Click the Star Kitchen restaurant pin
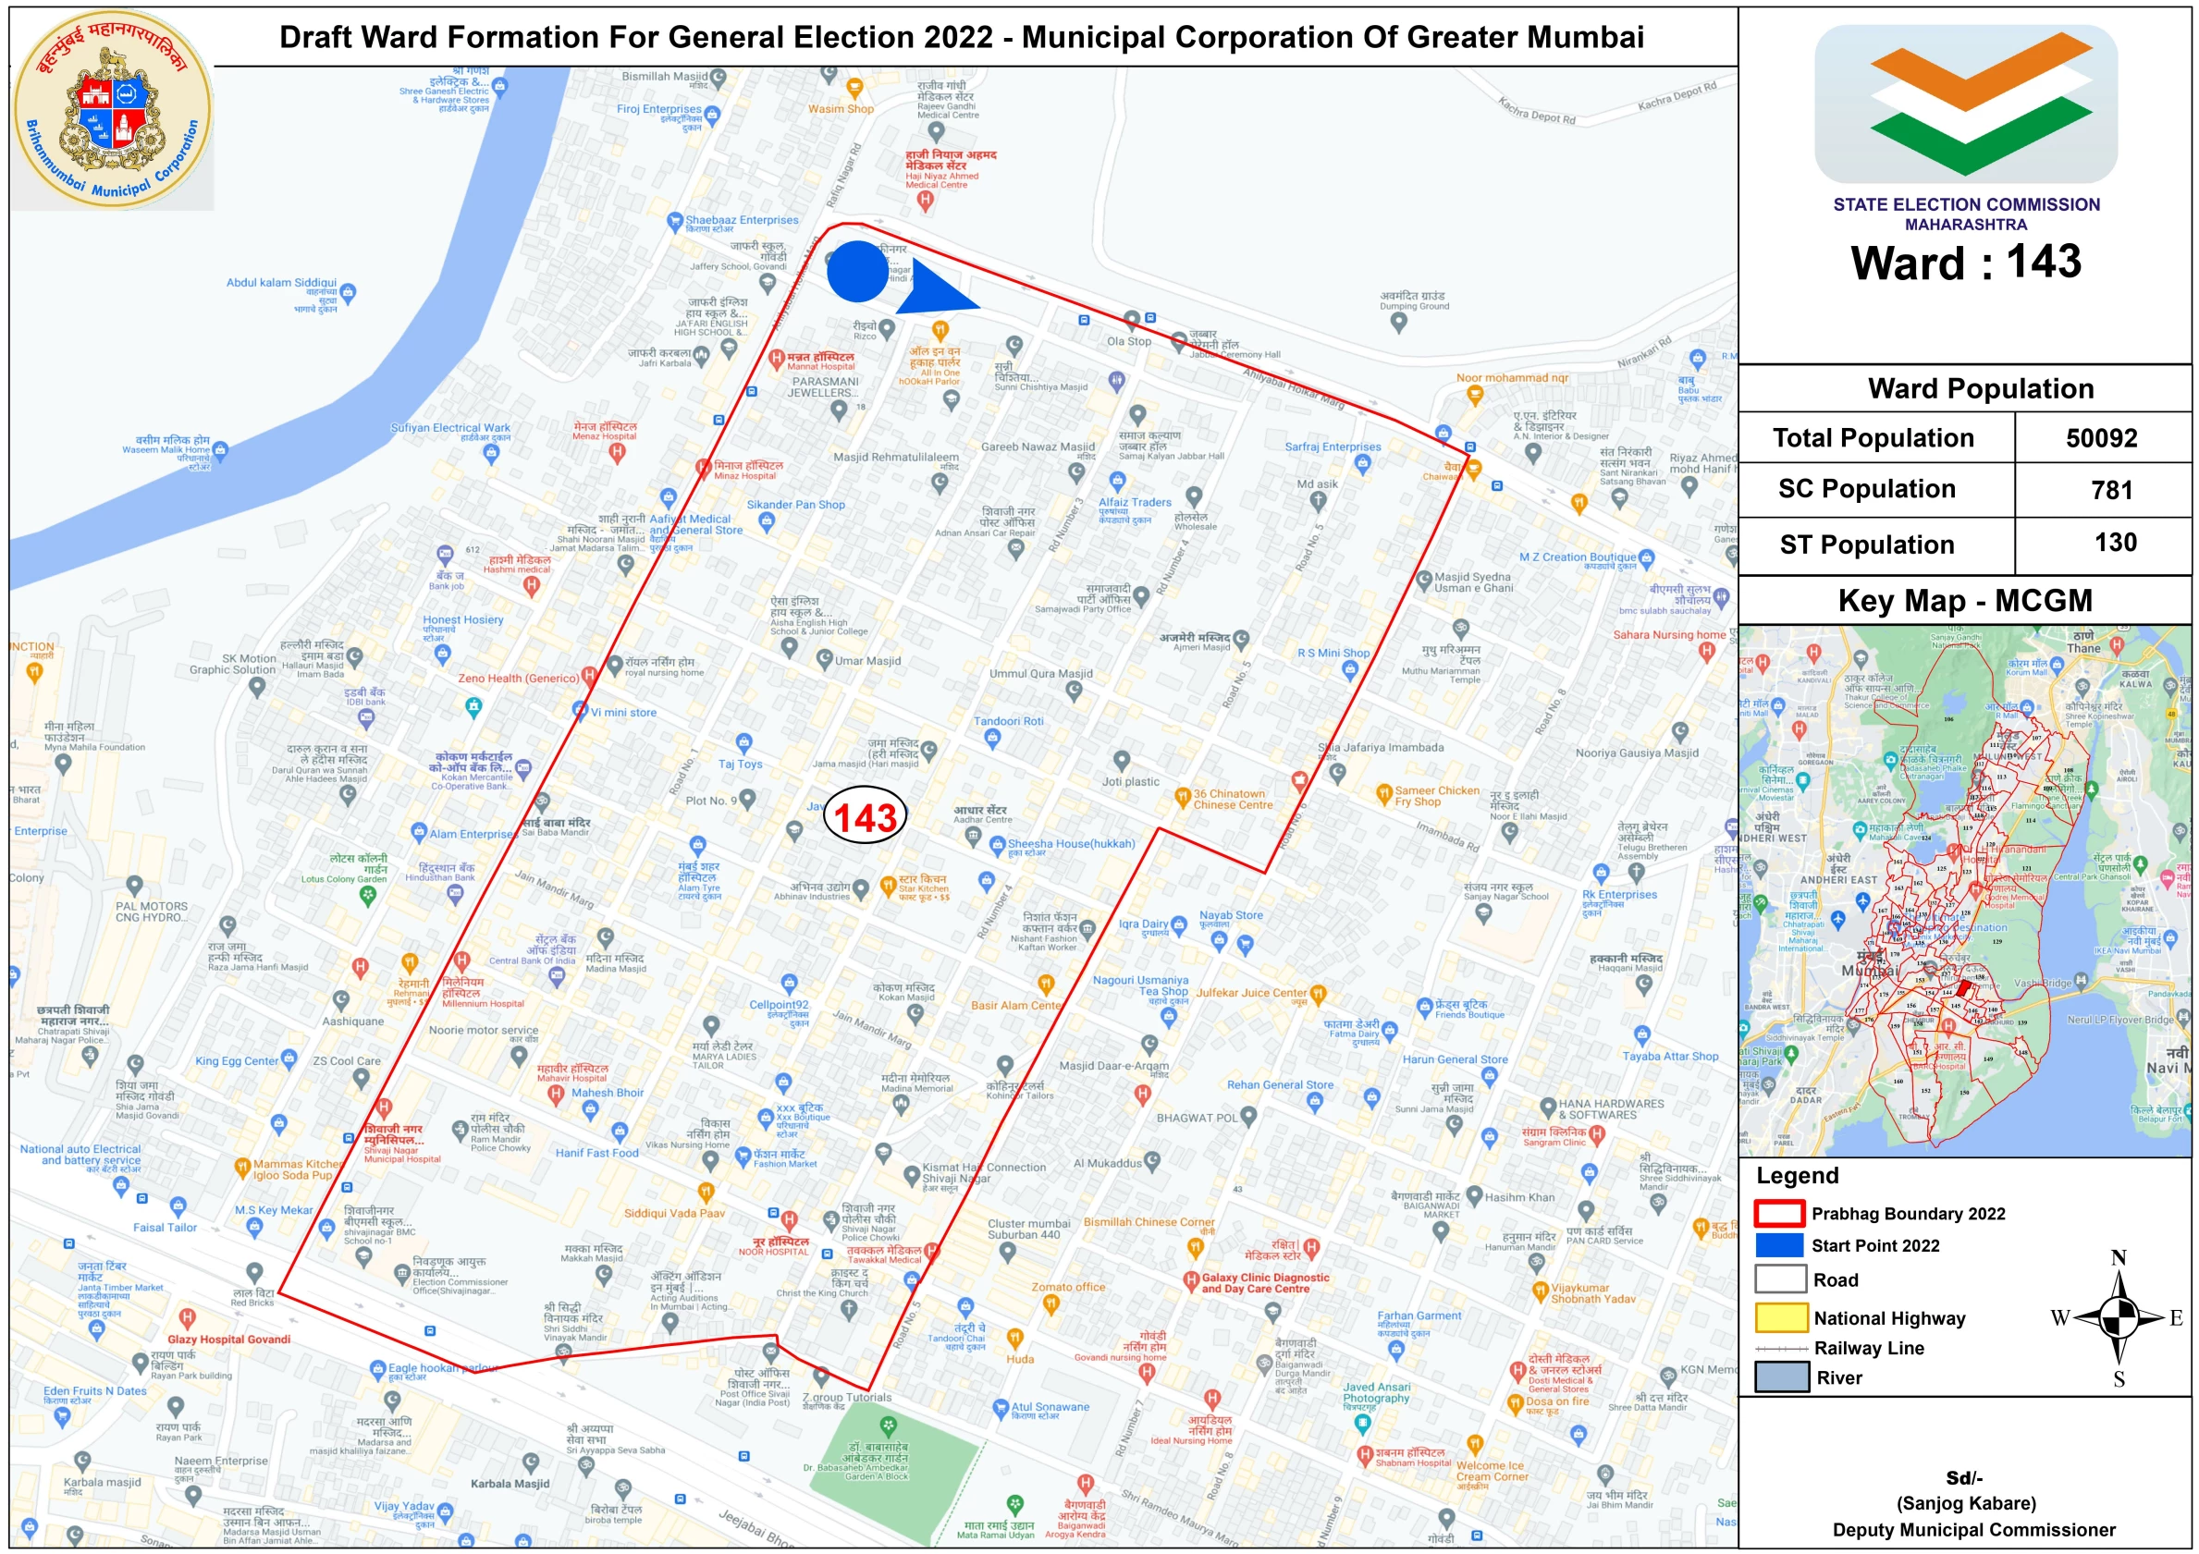The image size is (2199, 1554). coord(888,883)
